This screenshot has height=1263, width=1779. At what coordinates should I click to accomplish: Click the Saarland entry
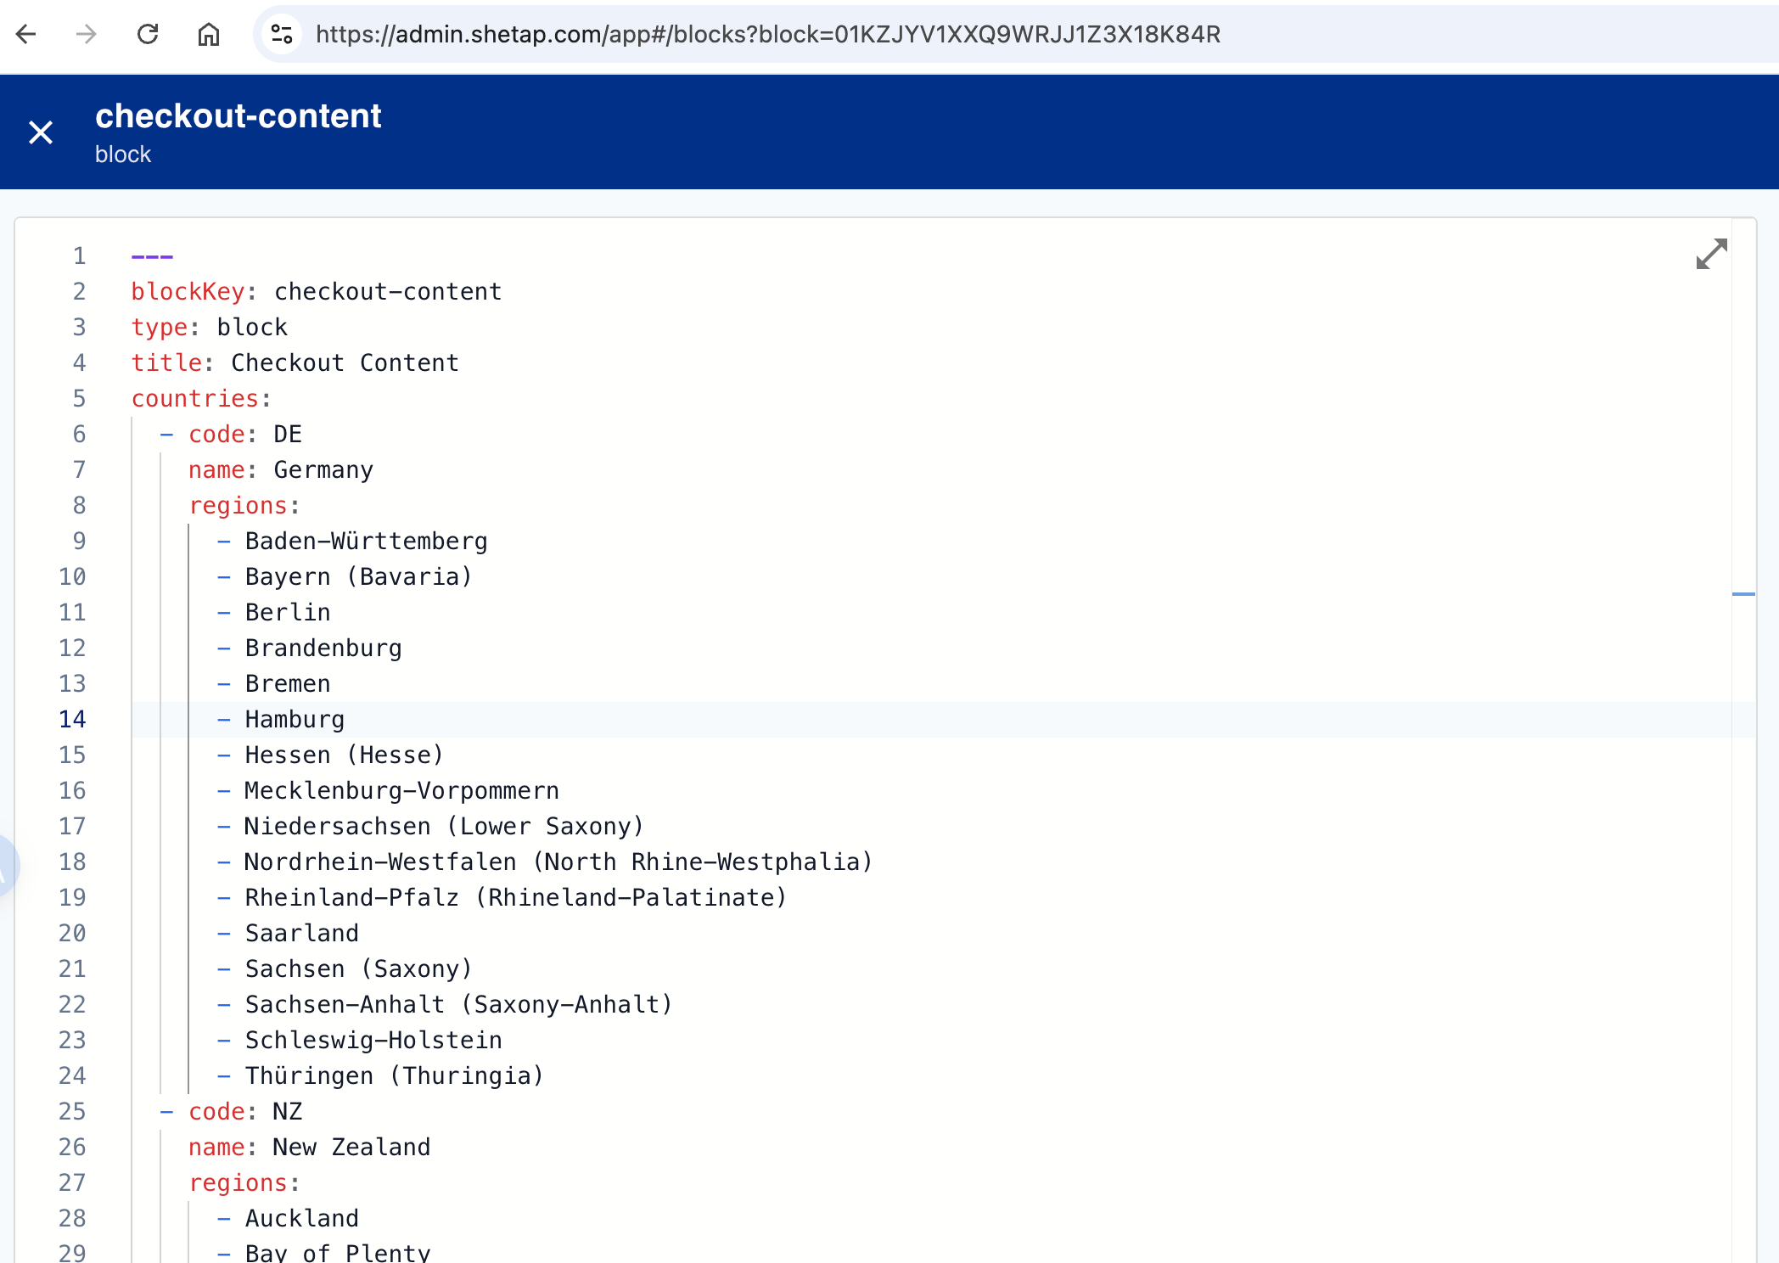pyautogui.click(x=302, y=933)
